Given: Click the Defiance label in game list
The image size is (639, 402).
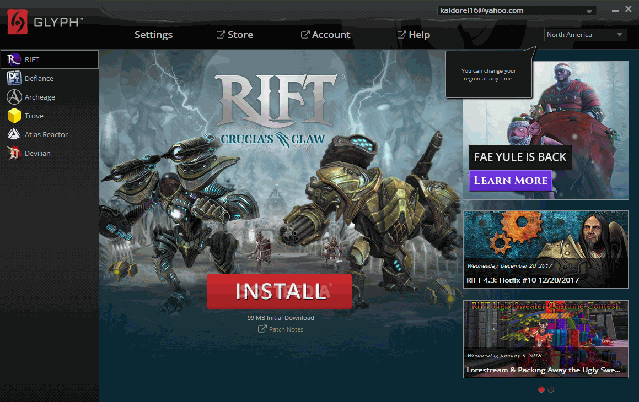Looking at the screenshot, I should pos(39,79).
